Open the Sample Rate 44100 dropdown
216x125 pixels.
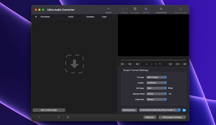pos(157,94)
